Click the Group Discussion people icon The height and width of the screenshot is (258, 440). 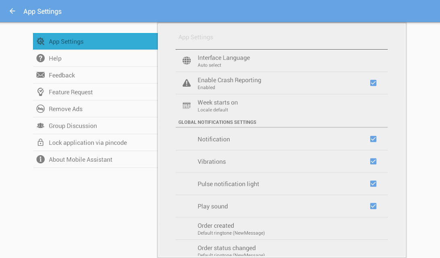click(x=40, y=125)
